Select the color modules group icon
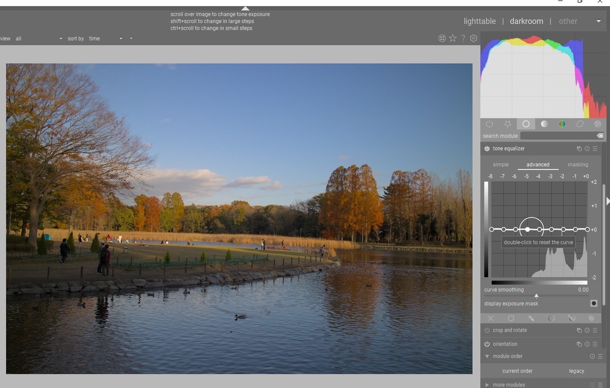 [x=562, y=124]
